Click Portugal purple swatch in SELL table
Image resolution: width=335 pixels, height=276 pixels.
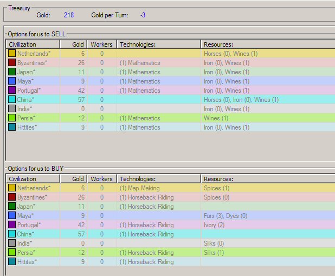[12, 90]
